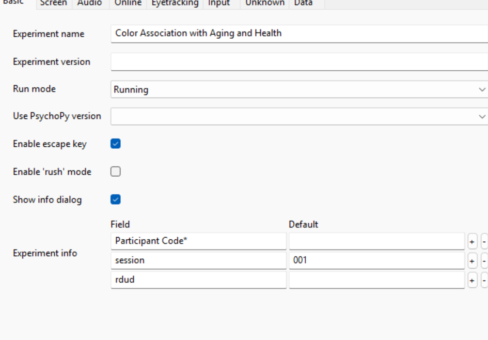
Task: Open the Input tab
Action: click(x=218, y=3)
